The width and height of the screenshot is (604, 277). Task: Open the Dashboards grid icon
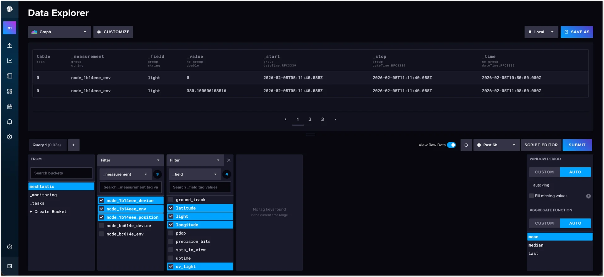tap(9, 91)
